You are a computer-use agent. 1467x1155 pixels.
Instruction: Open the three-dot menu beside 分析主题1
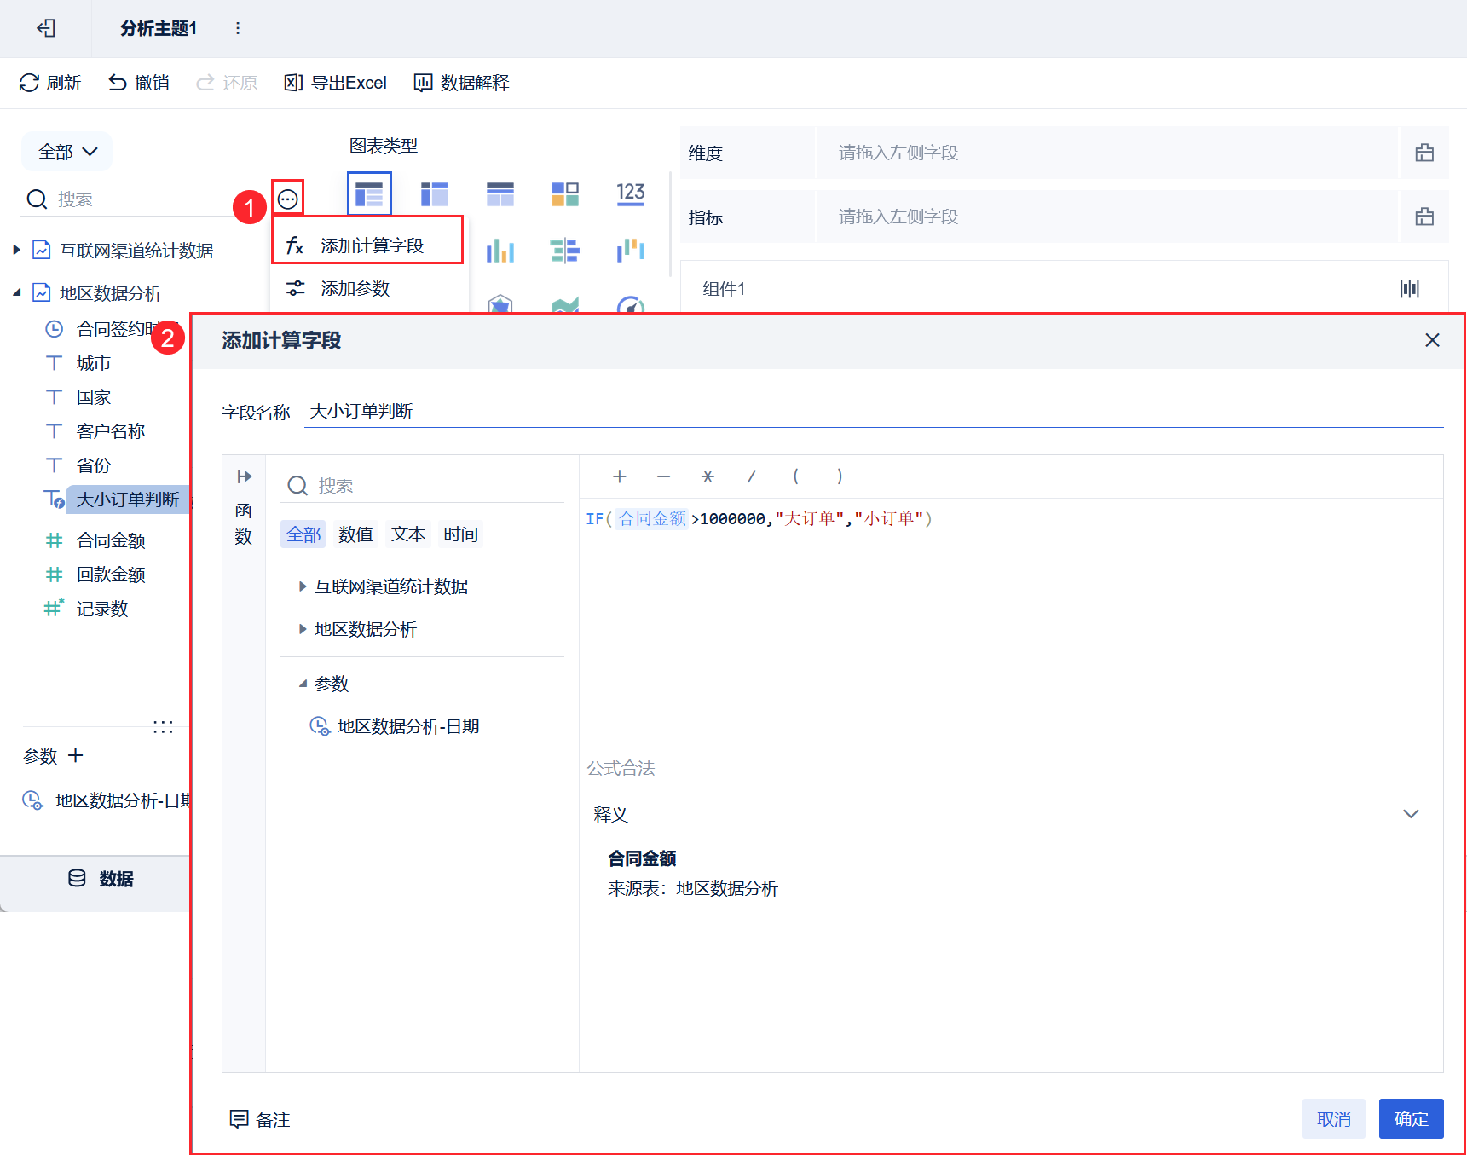[238, 28]
